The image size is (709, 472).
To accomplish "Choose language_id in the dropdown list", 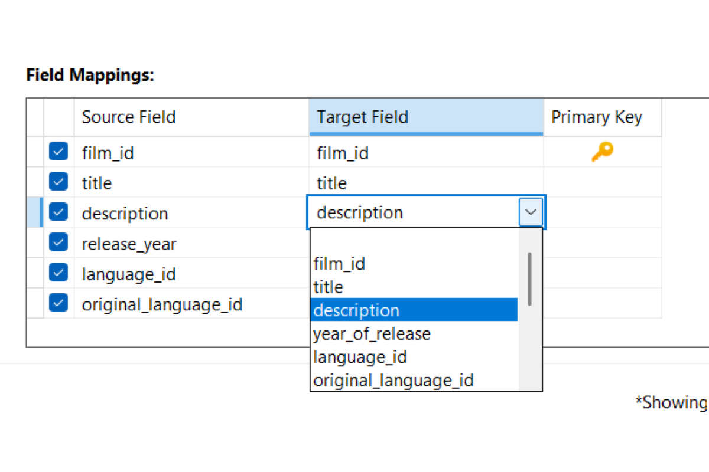I will click(414, 358).
